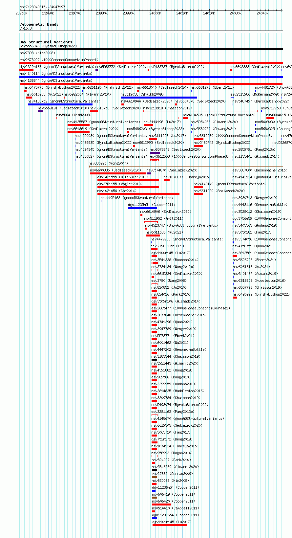This screenshot has width=292, height=538.
Task: Click dgv2329n166 (gnomADStructuralVariants) label
Action: tap(57, 67)
